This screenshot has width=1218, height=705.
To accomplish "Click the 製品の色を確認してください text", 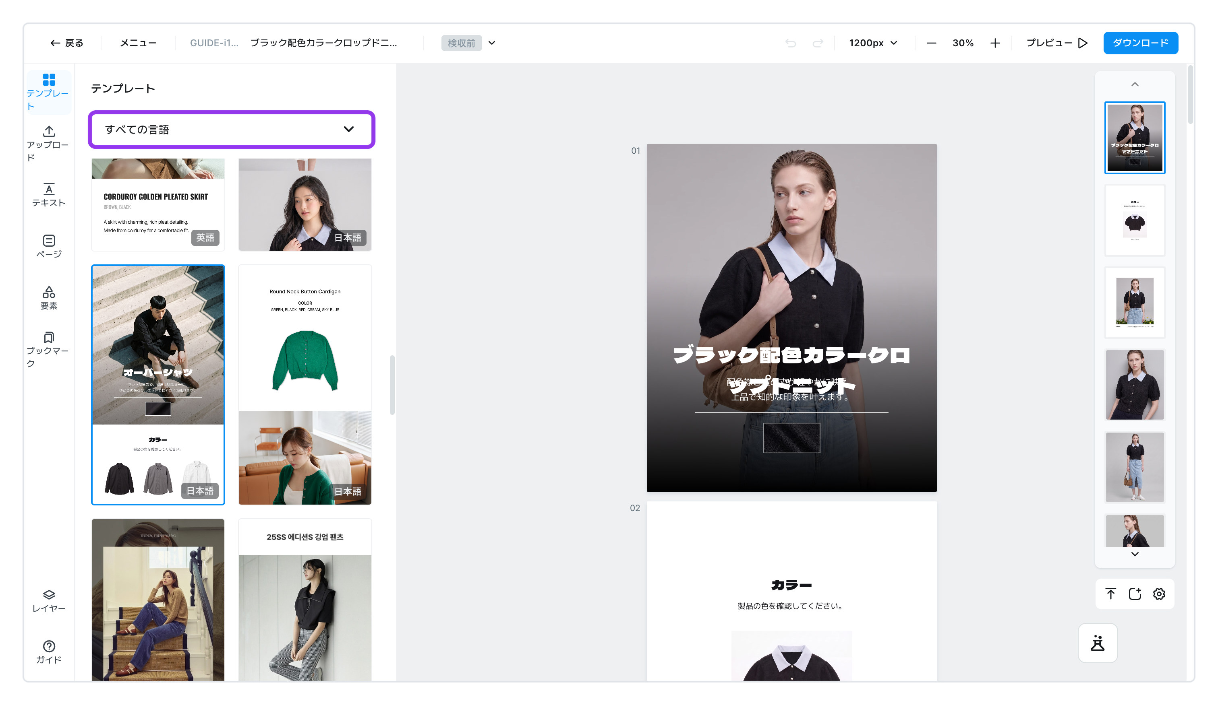I will click(x=791, y=606).
